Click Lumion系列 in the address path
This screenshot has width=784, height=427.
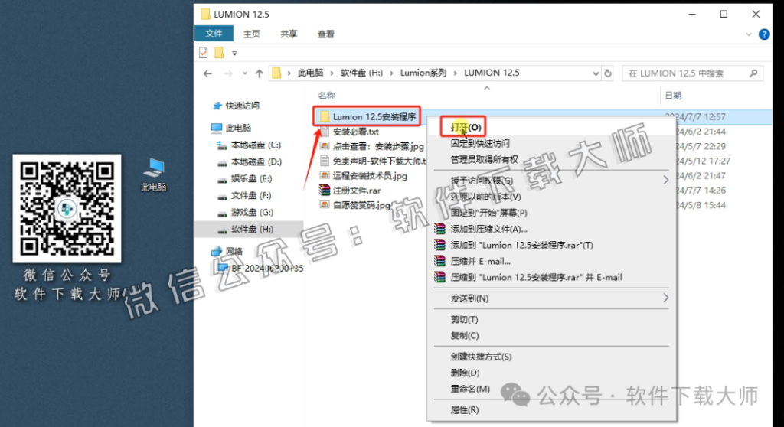(423, 73)
